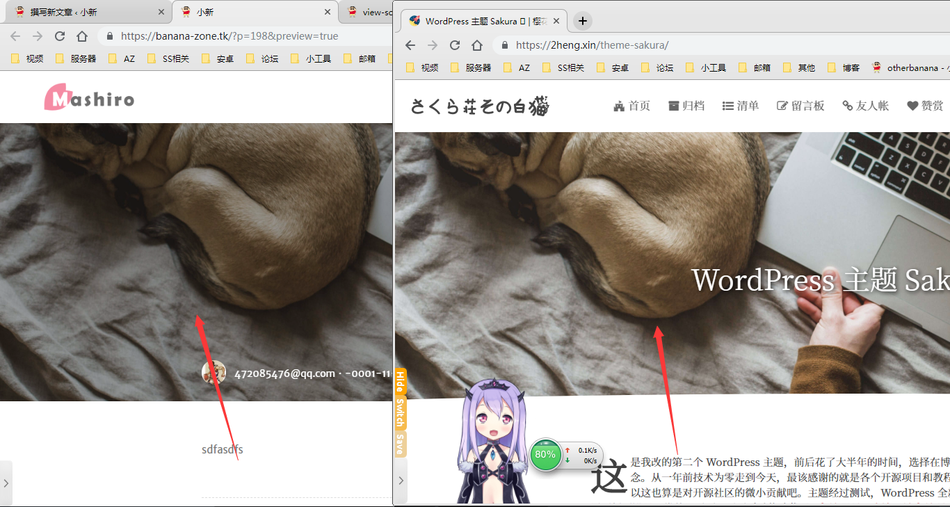Click the author avatar on Mashiro post

pyautogui.click(x=214, y=373)
